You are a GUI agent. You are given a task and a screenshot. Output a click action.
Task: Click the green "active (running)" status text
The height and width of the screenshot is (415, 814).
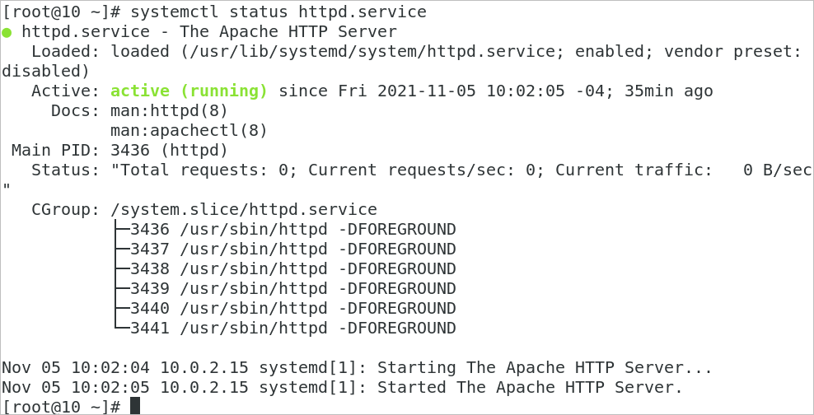pos(189,91)
